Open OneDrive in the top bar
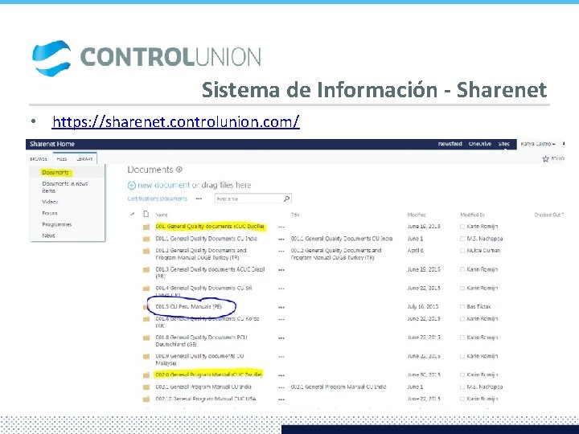The width and height of the screenshot is (579, 434). coord(479,144)
